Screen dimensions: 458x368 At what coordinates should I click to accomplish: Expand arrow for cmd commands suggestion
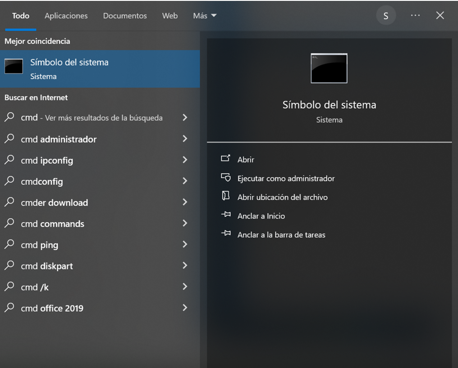(x=185, y=223)
